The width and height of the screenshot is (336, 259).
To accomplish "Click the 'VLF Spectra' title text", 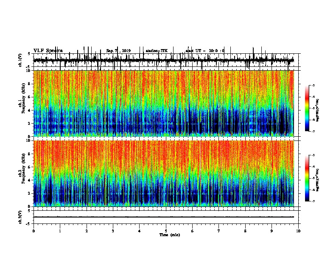I will coord(48,51).
